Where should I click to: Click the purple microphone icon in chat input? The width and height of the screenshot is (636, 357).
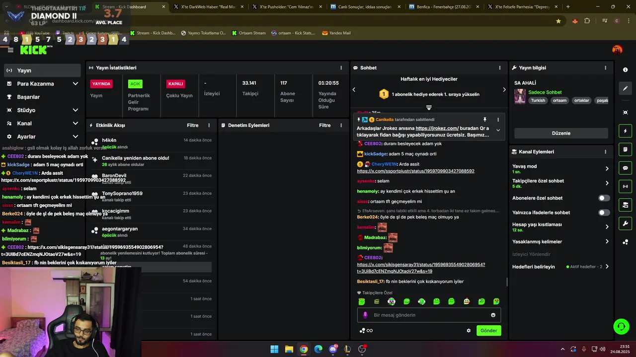[x=365, y=315]
